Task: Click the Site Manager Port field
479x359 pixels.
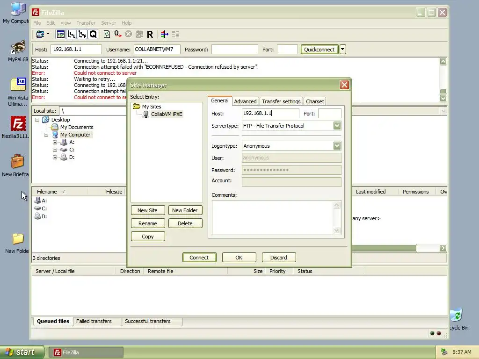Action: click(x=330, y=113)
